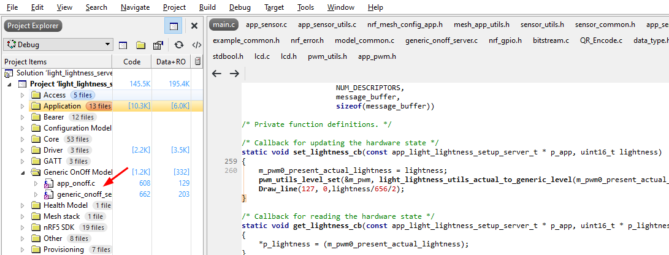This screenshot has height=255, width=669.
Task: Switch to the mesh_app_utils.h tab
Action: (x=481, y=25)
